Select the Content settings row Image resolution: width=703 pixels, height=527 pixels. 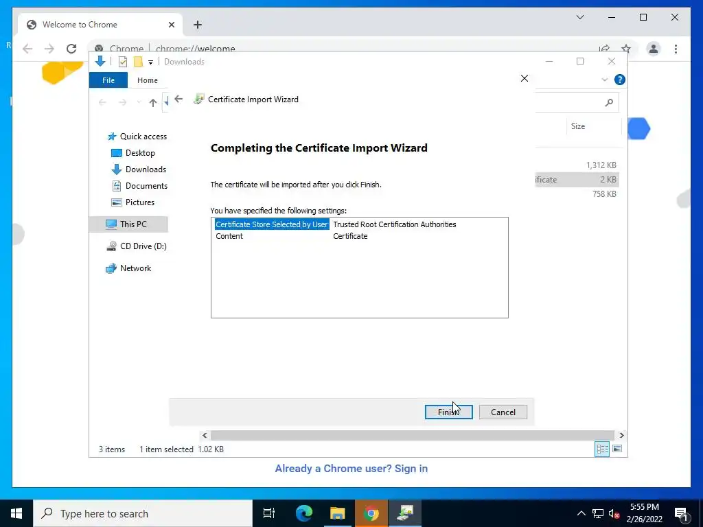pos(229,236)
